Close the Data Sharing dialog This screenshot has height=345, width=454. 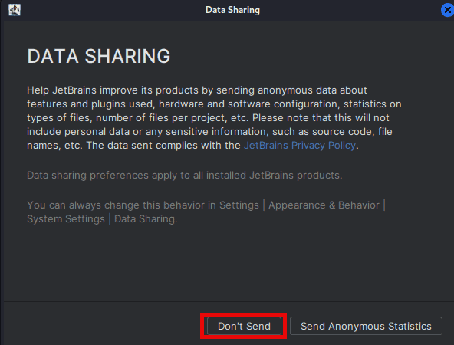[x=447, y=10]
